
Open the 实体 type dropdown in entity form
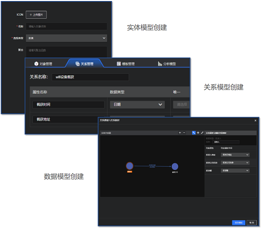point(66,38)
